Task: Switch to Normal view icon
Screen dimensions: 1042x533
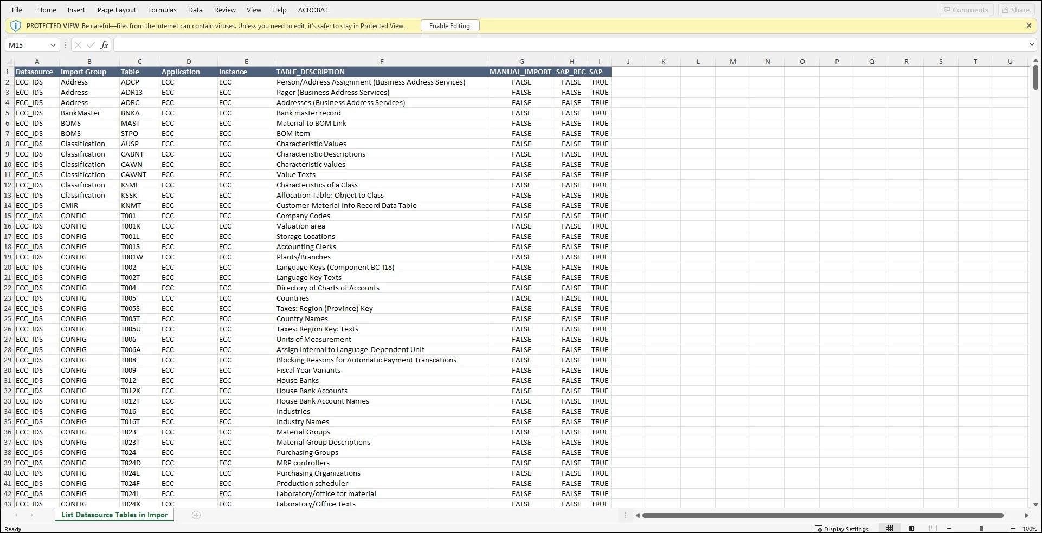Action: [889, 528]
